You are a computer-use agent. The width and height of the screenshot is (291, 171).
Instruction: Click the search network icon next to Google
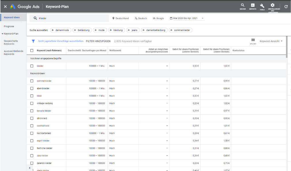click(154, 18)
